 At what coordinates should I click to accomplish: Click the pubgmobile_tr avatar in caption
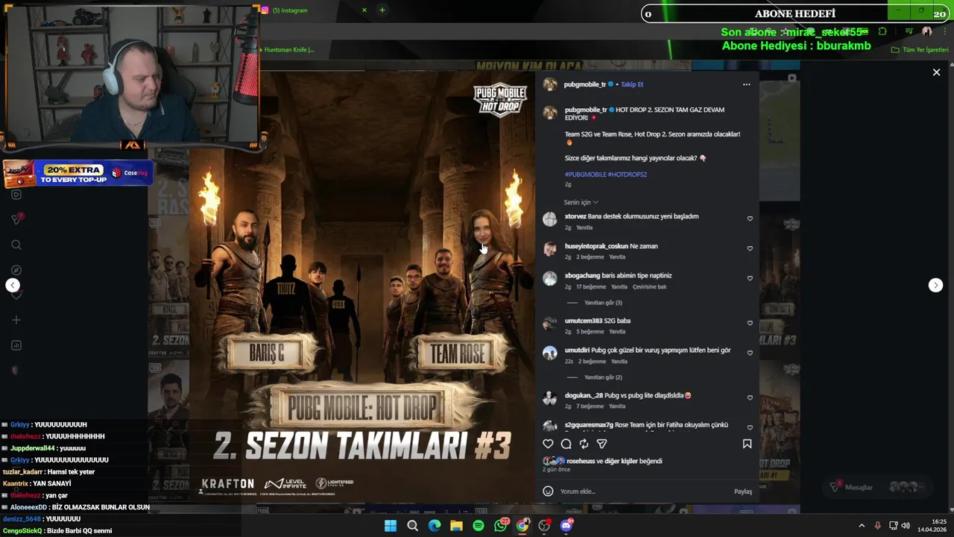pos(550,113)
